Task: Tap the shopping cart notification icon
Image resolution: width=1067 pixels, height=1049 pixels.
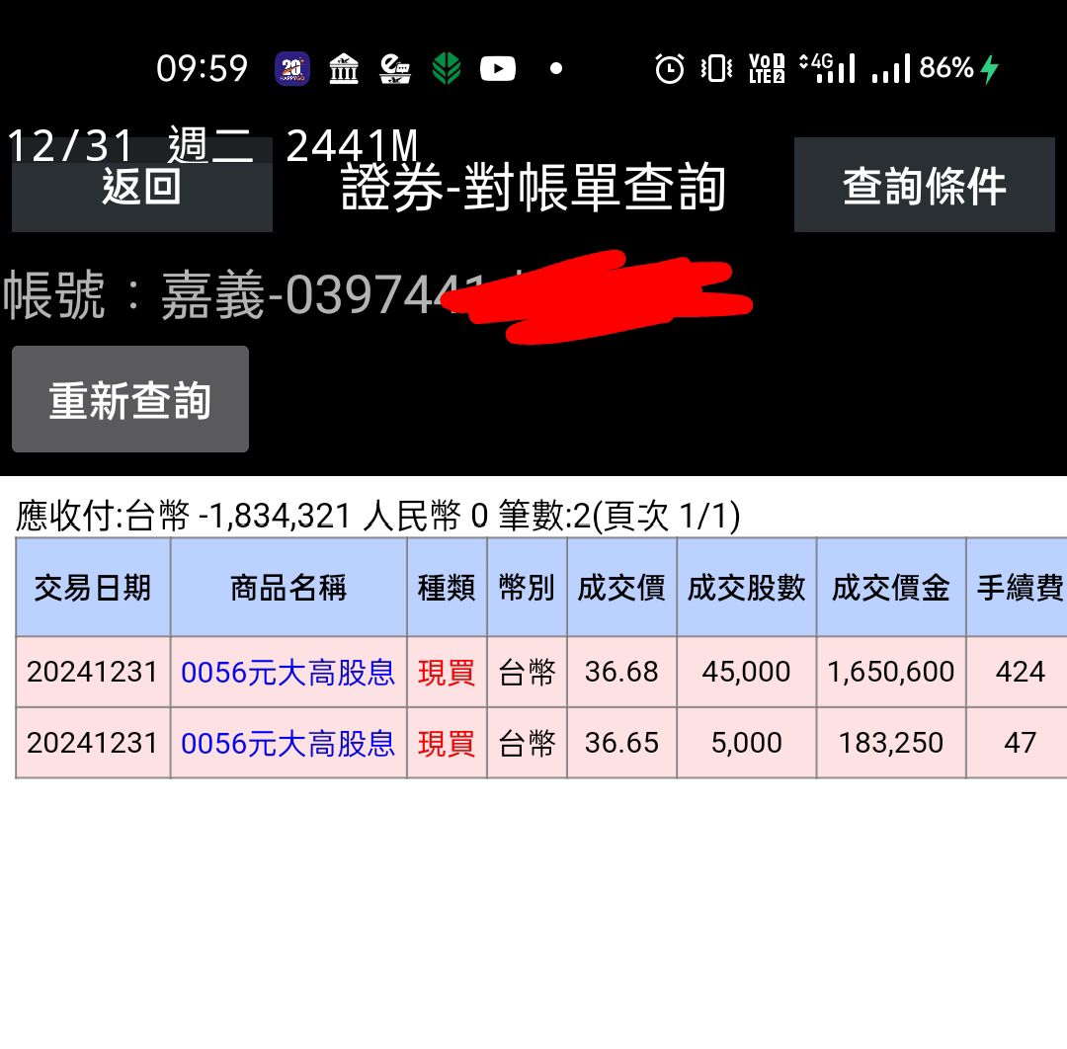Action: click(395, 69)
